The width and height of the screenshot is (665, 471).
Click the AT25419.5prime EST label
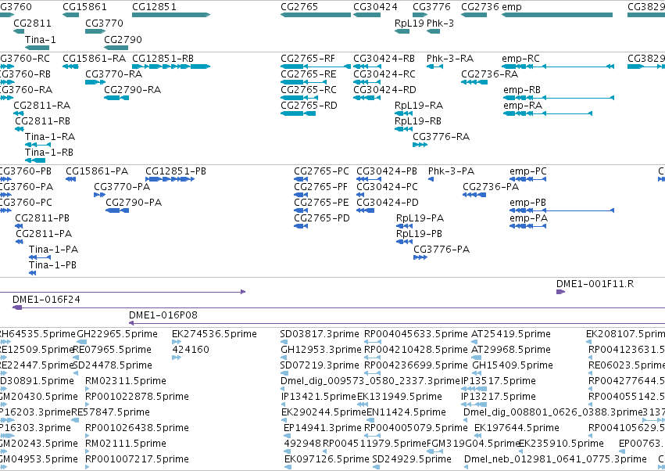[x=510, y=334]
